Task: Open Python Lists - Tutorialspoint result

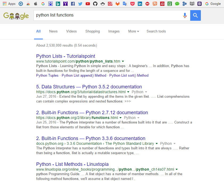Action: point(65,56)
